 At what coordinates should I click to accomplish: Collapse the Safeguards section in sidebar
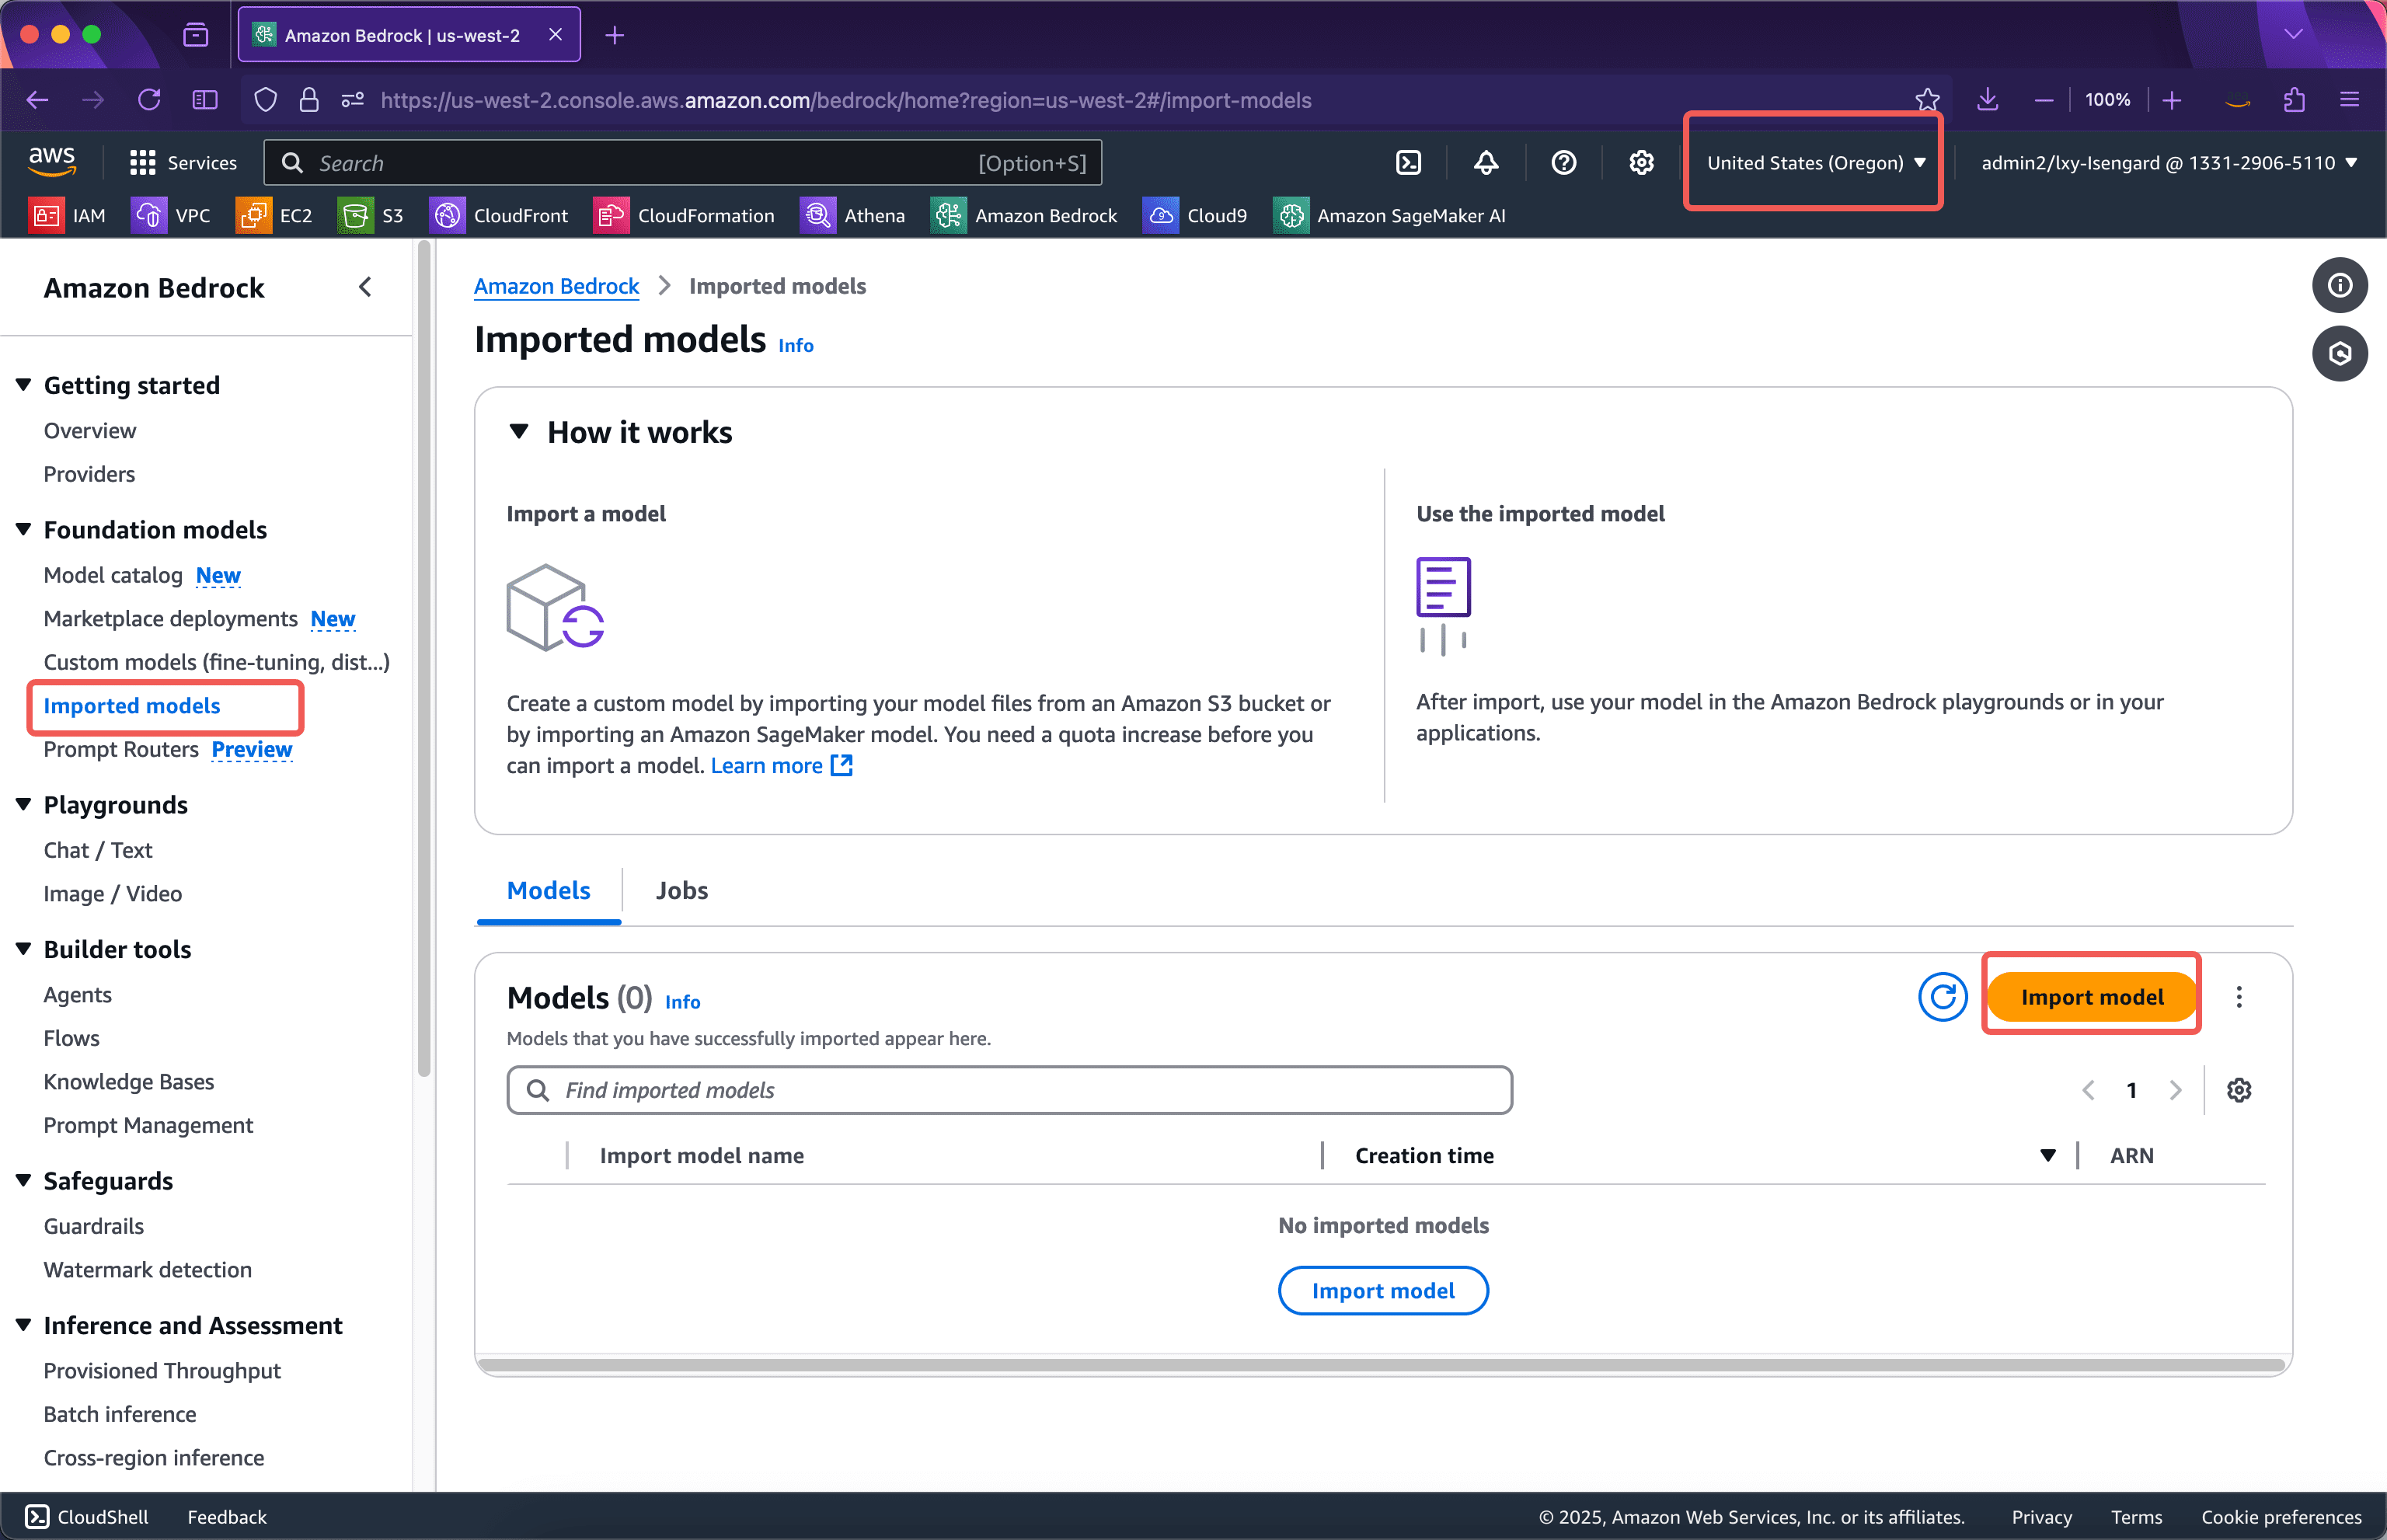[x=23, y=1180]
